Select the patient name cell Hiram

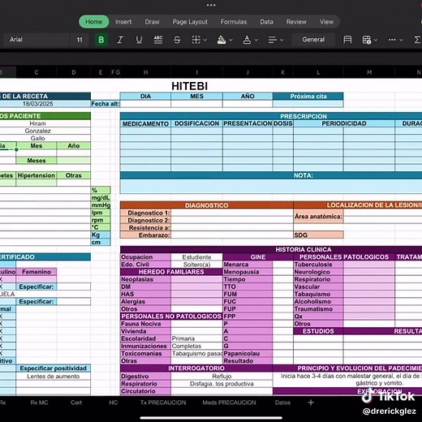point(37,123)
